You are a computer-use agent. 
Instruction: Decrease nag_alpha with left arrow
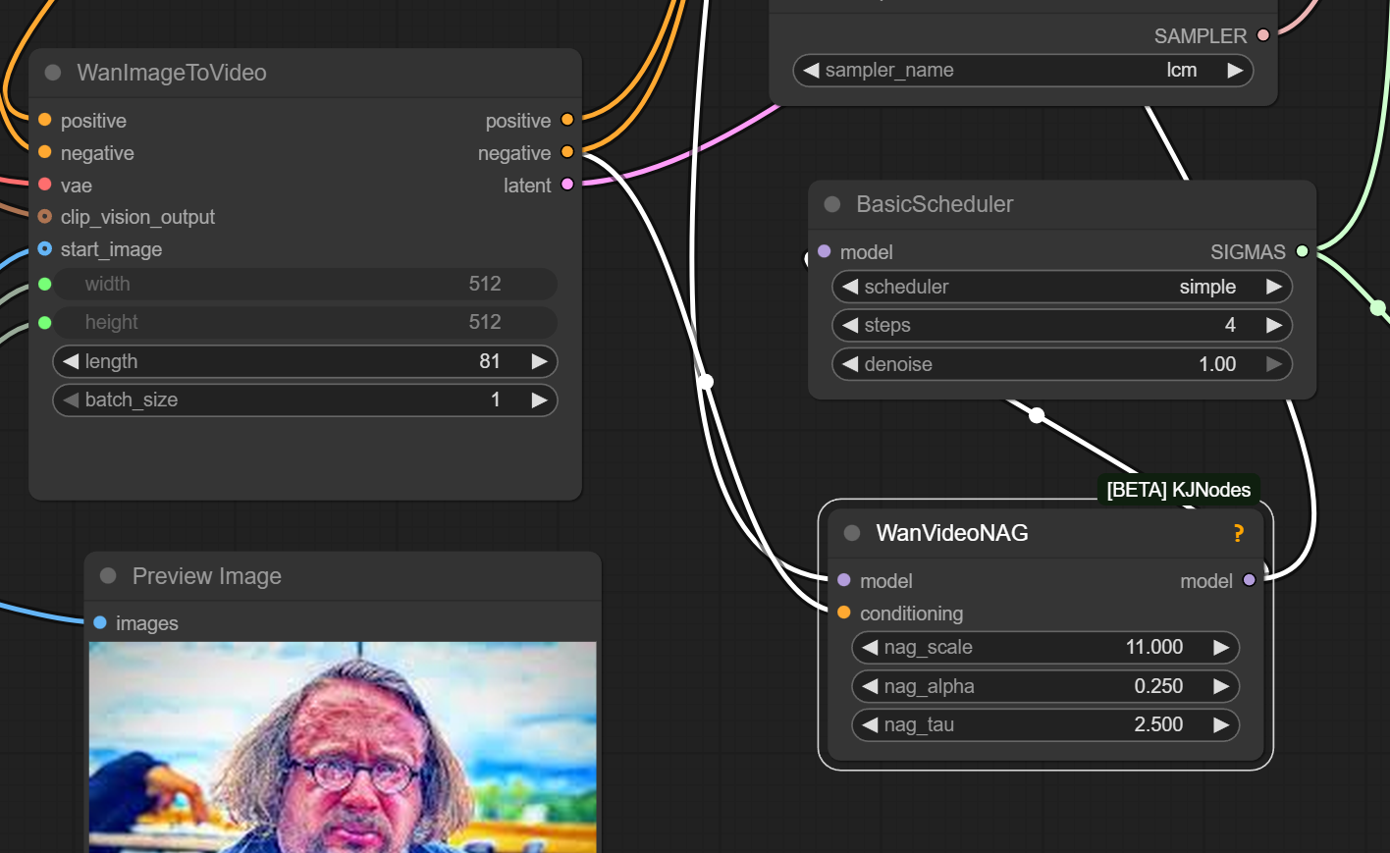870,686
